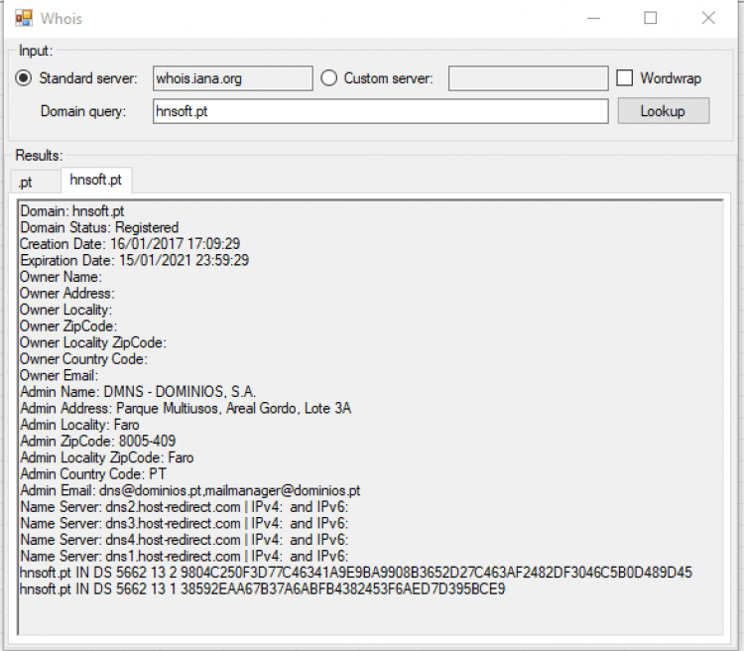Select the hnsoft.pt results tab
This screenshot has width=744, height=651.
(96, 181)
